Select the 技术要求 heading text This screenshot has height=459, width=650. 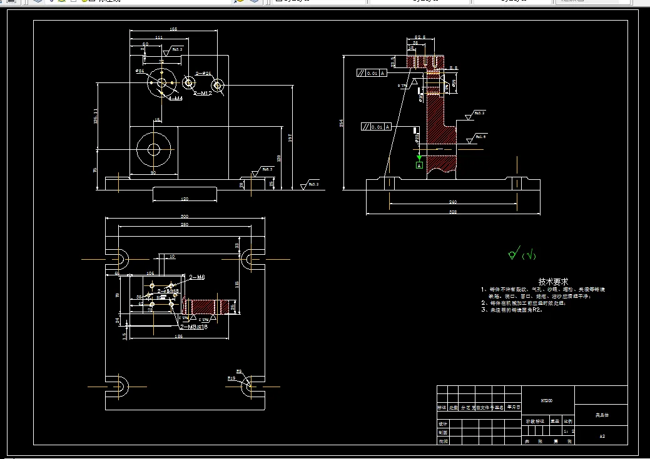pyautogui.click(x=553, y=282)
